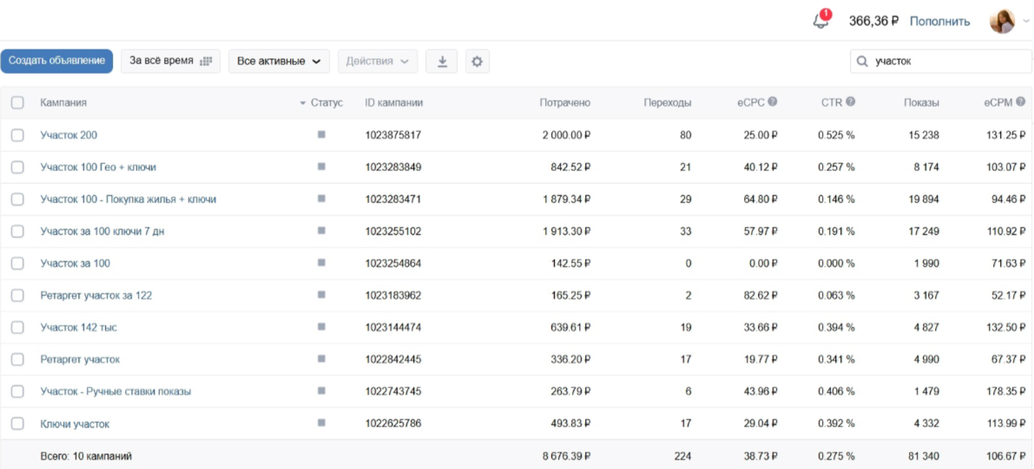Check the Ключи участок checkbox
This screenshot has width=1034, height=469.
click(18, 424)
